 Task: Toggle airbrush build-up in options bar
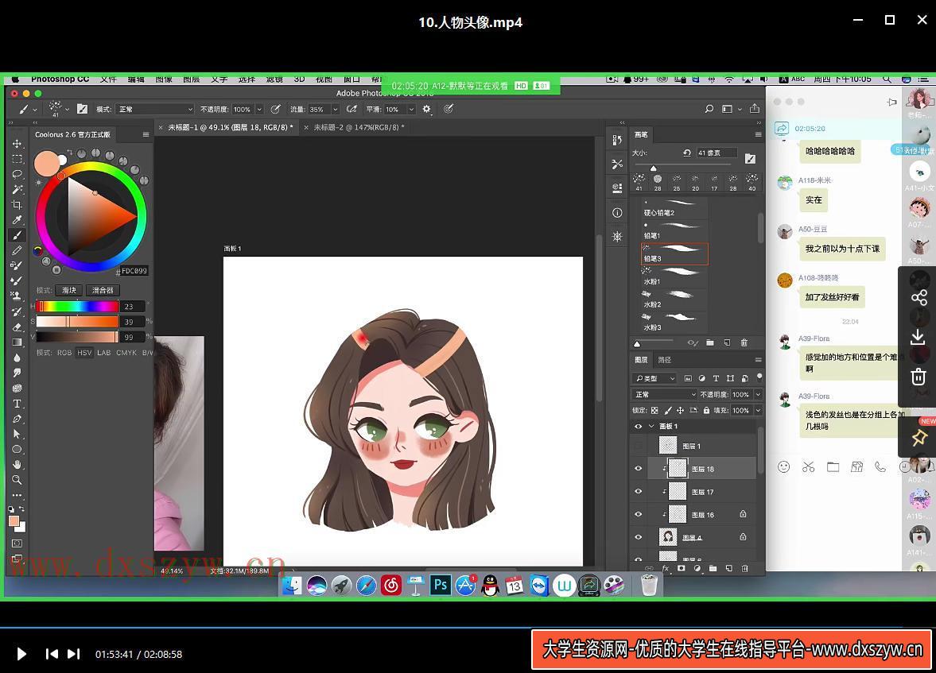(351, 109)
